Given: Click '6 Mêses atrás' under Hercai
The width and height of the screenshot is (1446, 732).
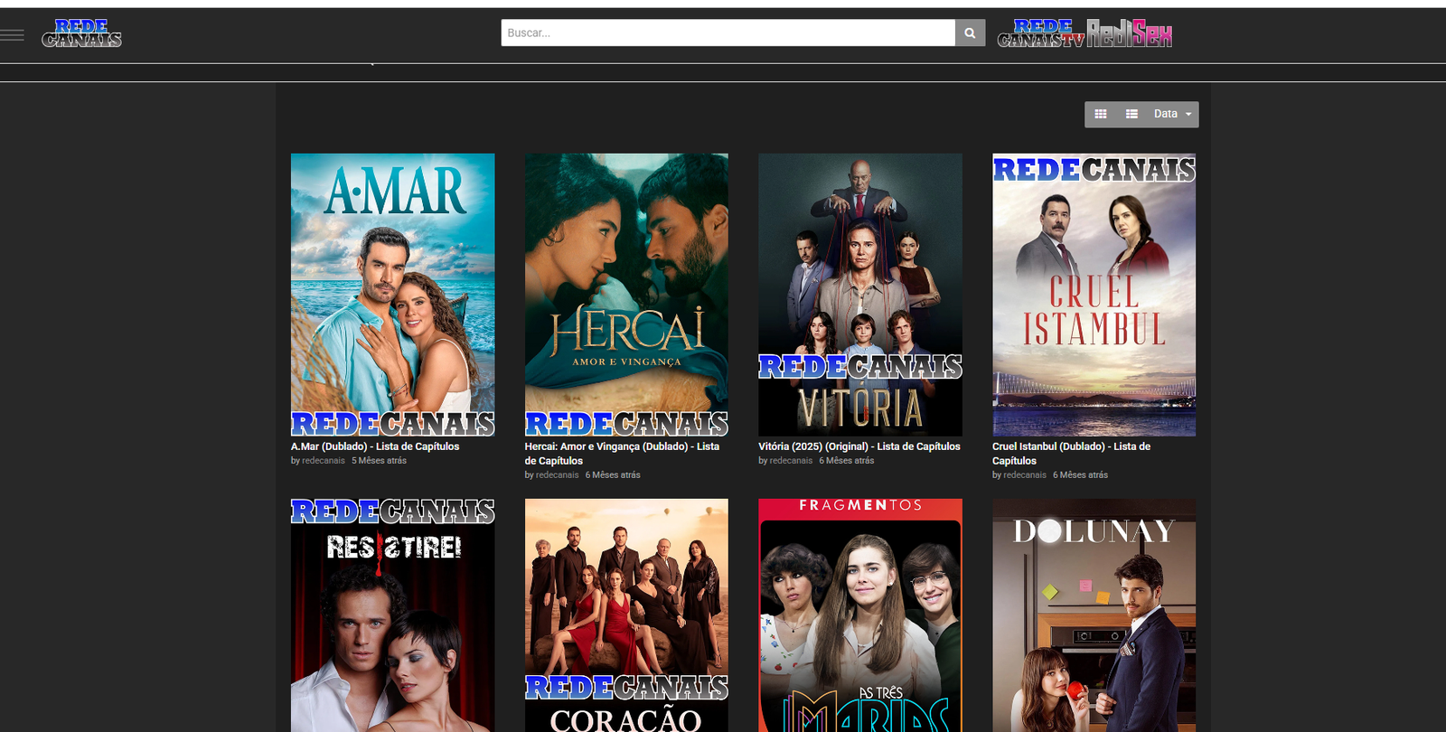Looking at the screenshot, I should tap(613, 475).
